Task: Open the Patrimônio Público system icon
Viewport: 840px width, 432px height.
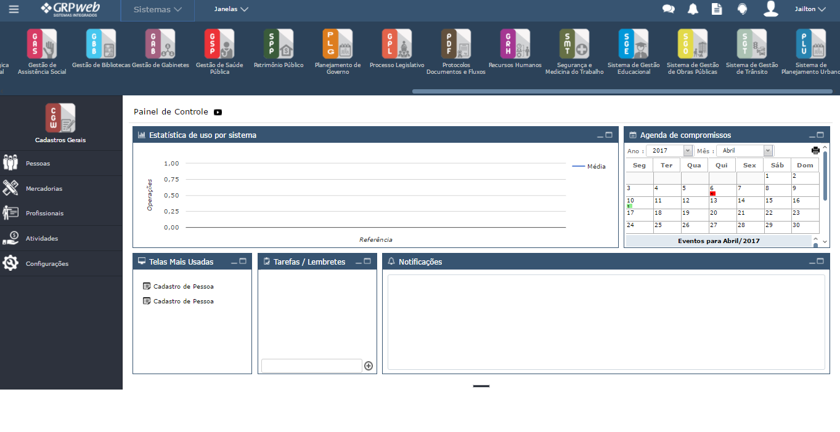Action: click(278, 44)
